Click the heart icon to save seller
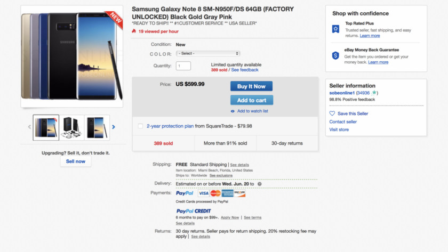The height and width of the screenshot is (252, 448). [x=332, y=113]
